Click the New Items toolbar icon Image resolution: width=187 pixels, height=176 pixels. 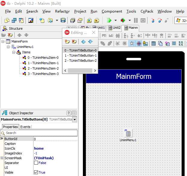(42, 20)
